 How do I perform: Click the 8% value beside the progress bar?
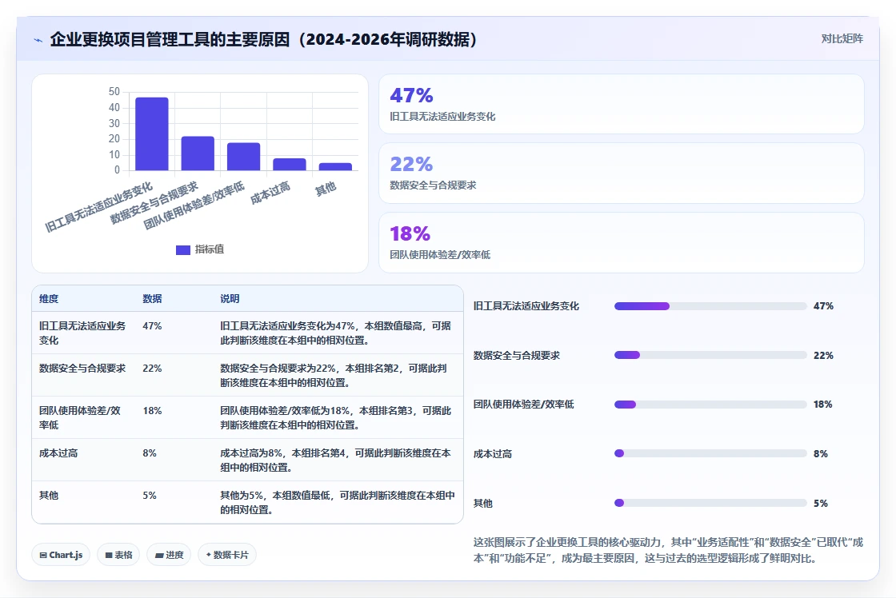point(821,453)
